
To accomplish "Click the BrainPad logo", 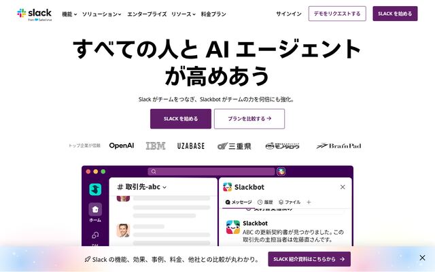I will [x=338, y=146].
